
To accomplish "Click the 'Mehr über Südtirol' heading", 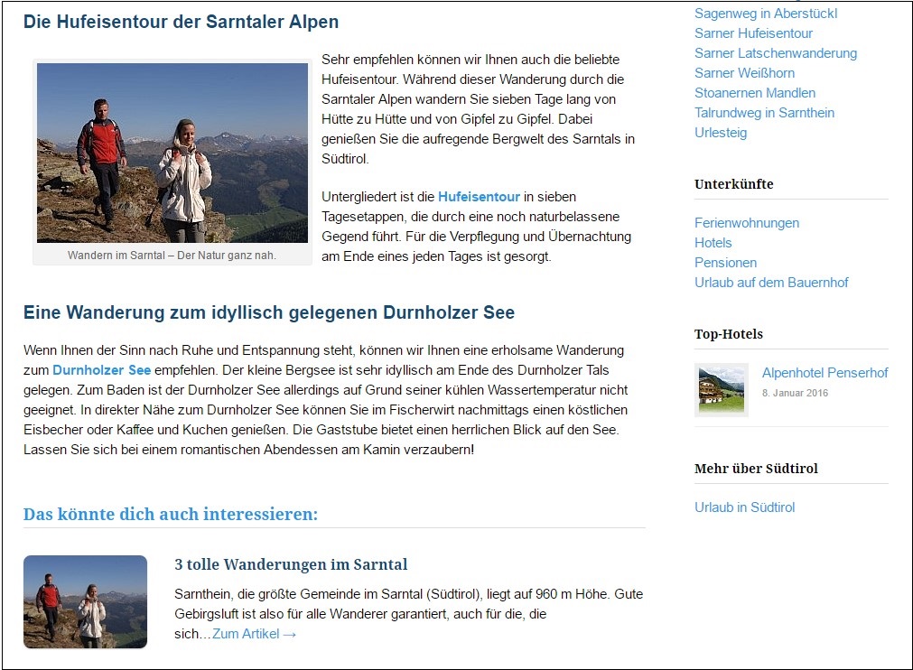I will 756,469.
